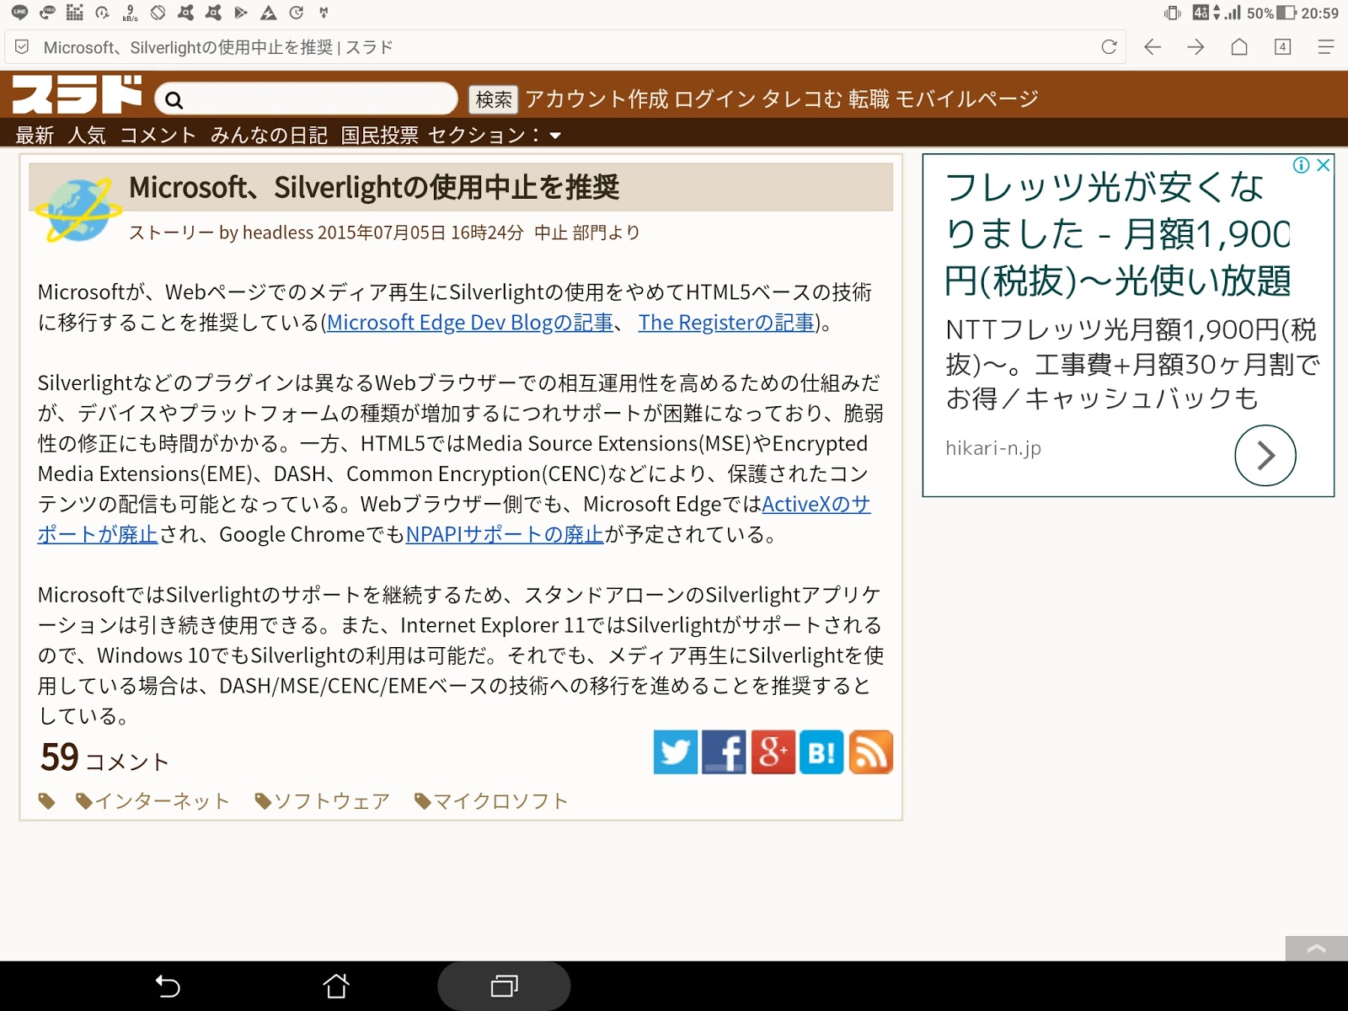Share article on Twitter

676,752
